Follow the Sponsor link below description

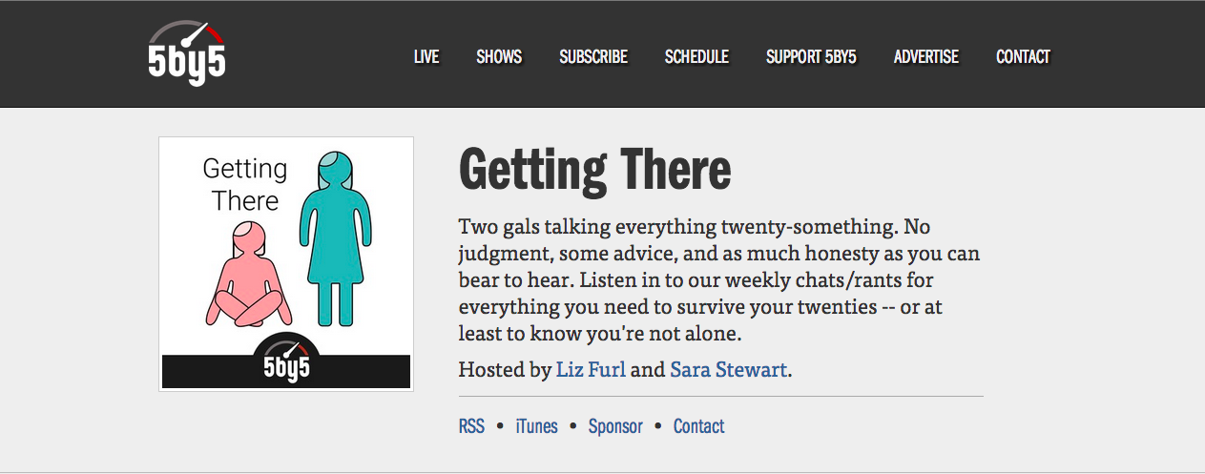[x=615, y=426]
